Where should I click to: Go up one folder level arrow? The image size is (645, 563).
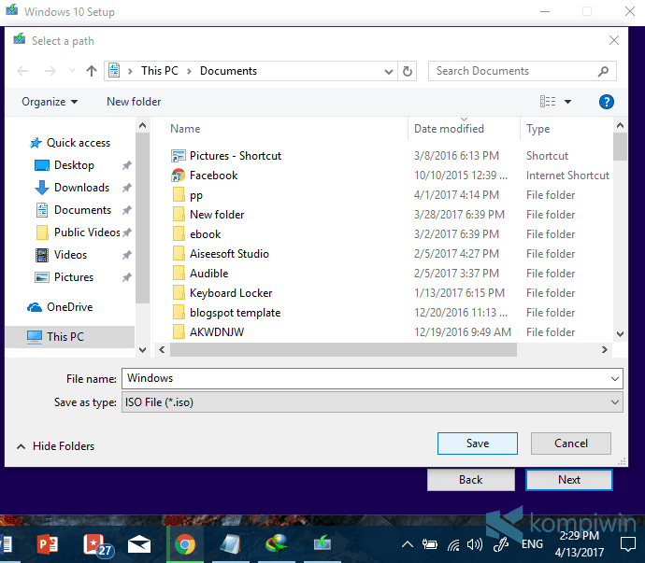92,71
